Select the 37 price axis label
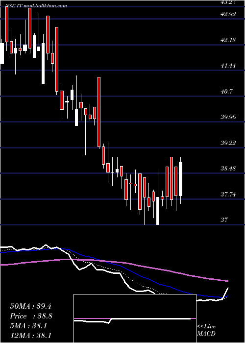This screenshot has height=343, width=245. pos(224,220)
